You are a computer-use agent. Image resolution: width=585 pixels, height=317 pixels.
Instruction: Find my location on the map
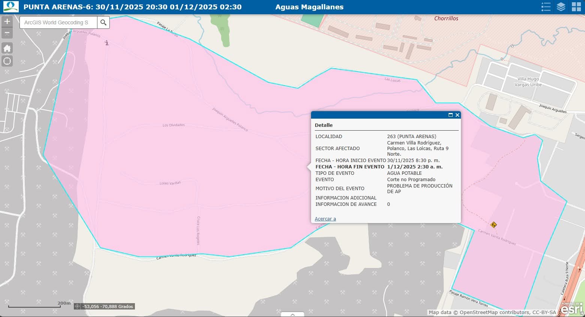(x=7, y=61)
